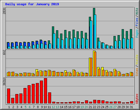
Task: Select day label '4' on the x-axis
Action: tap(21, 107)
